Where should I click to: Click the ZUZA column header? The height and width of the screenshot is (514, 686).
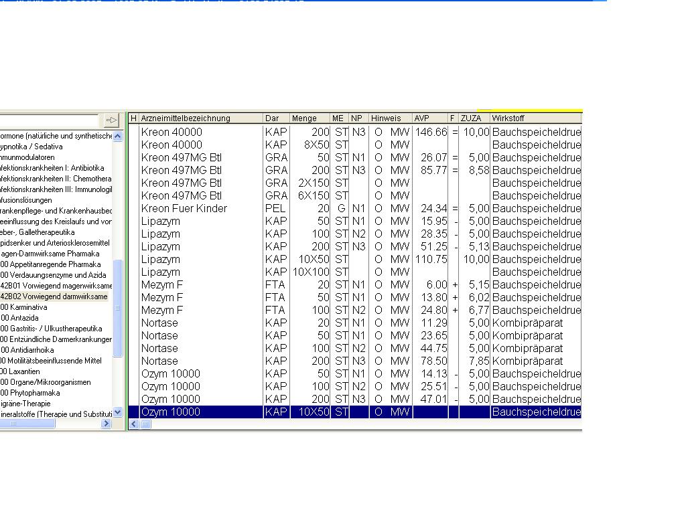click(474, 118)
